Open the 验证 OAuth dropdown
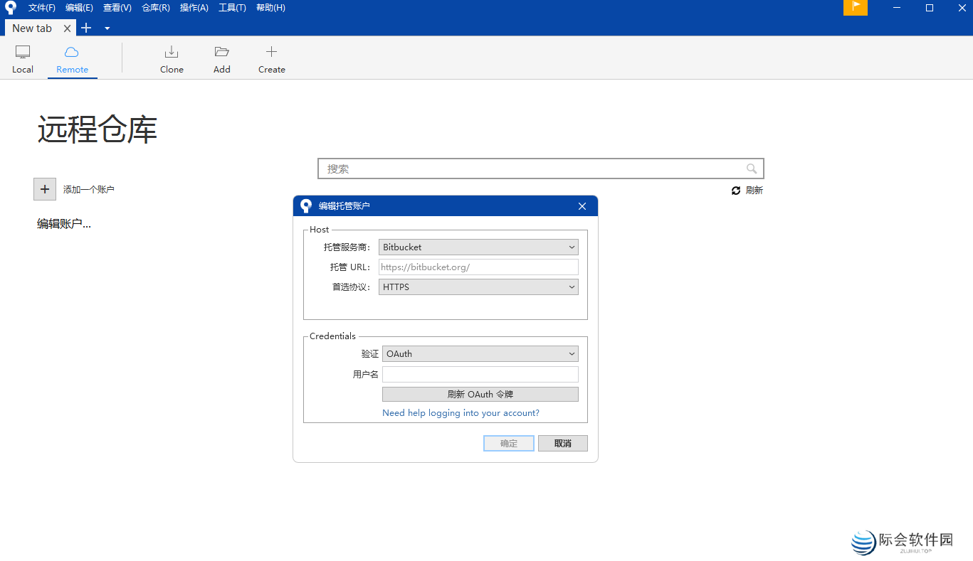 tap(480, 353)
